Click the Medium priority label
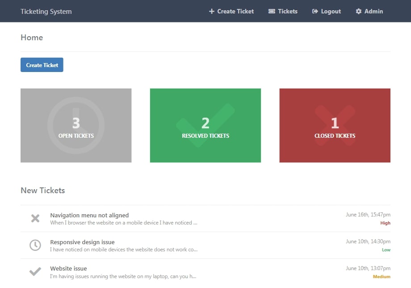 point(382,276)
